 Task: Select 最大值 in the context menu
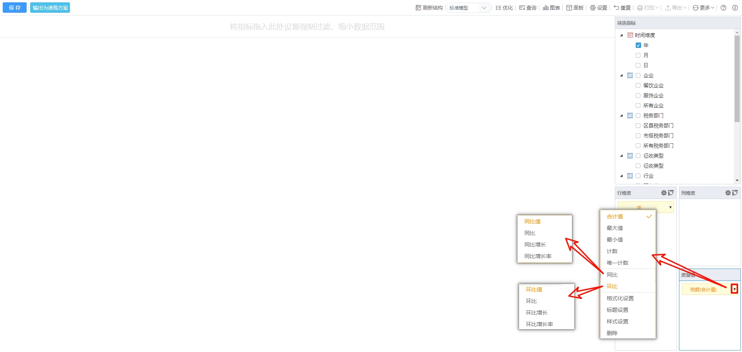tap(614, 228)
